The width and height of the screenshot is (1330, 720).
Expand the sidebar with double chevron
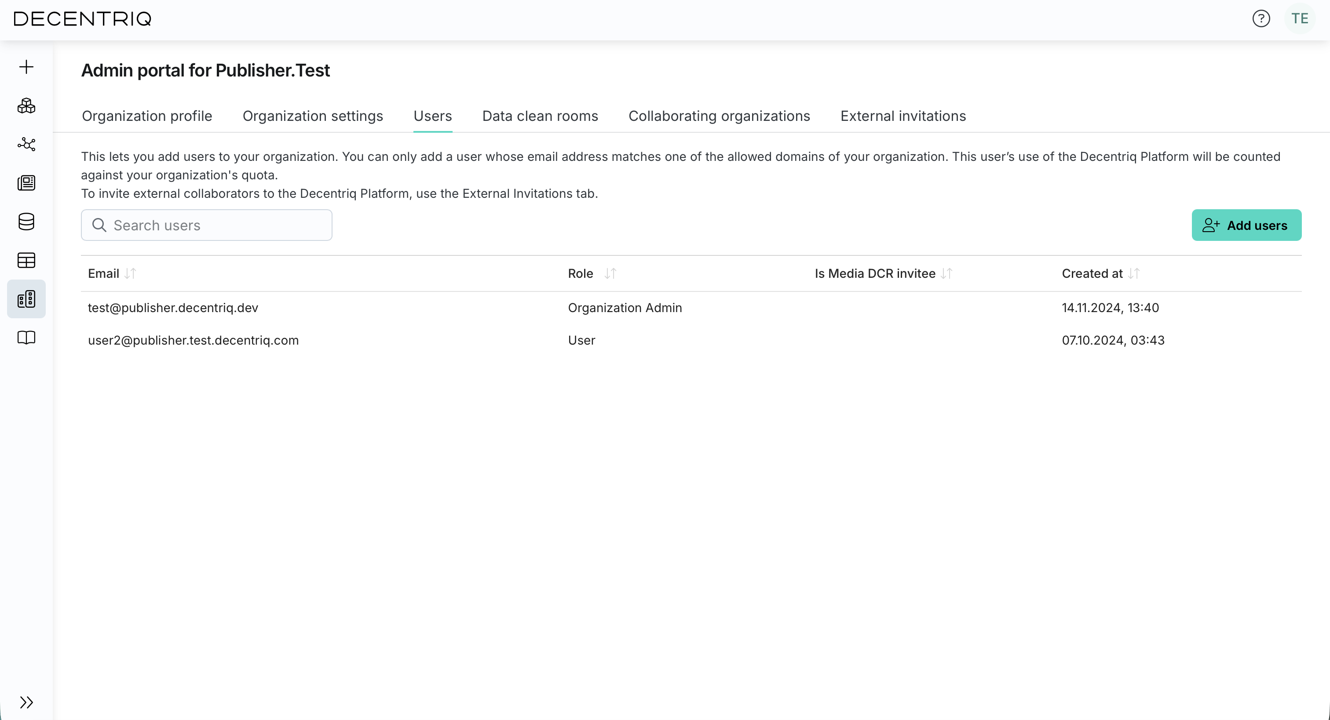click(26, 702)
